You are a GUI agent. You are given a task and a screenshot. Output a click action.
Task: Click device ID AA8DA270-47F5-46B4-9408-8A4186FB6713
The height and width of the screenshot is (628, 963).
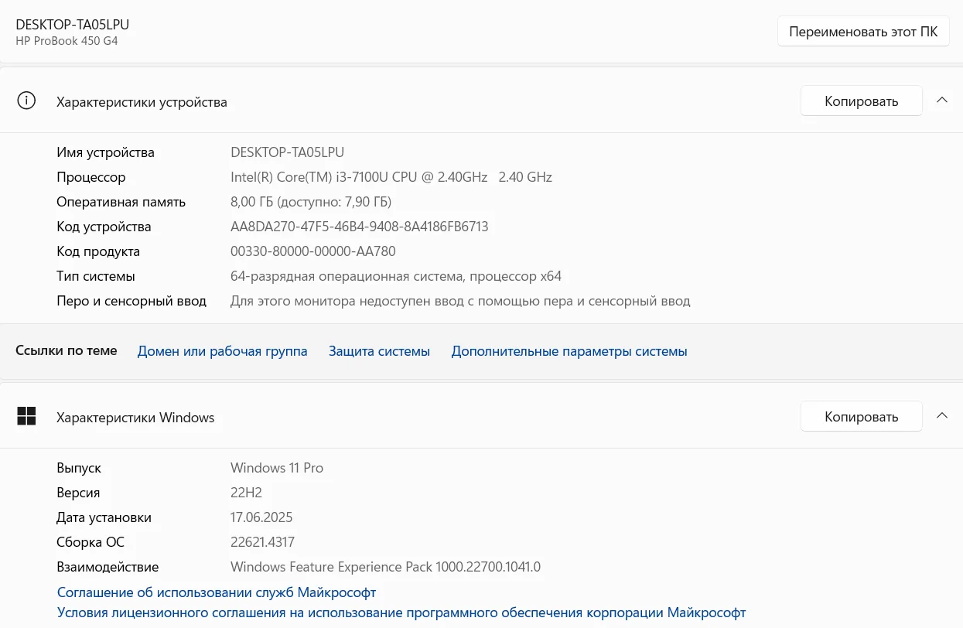point(360,227)
